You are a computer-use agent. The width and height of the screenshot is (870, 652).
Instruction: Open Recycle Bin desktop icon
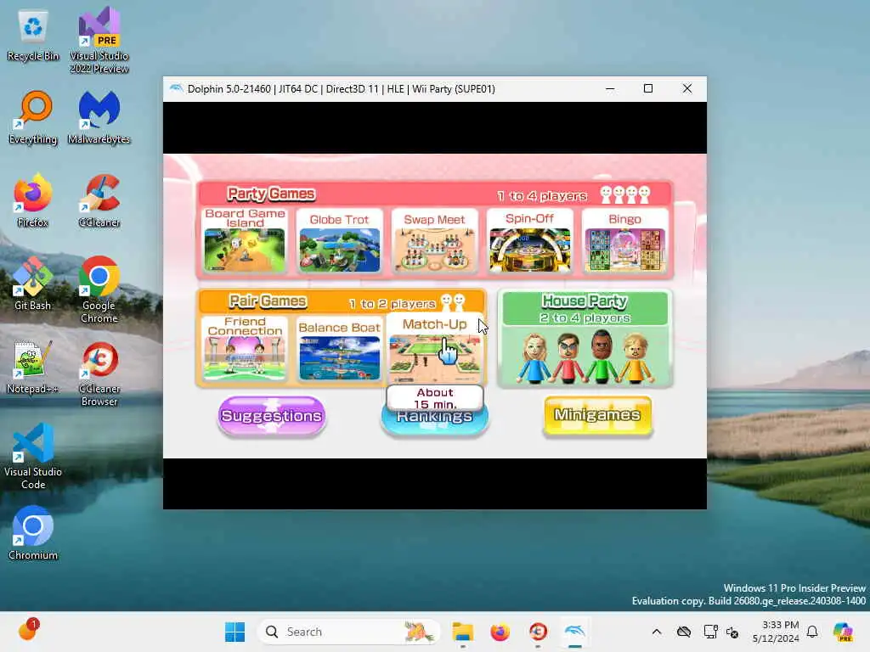(33, 36)
